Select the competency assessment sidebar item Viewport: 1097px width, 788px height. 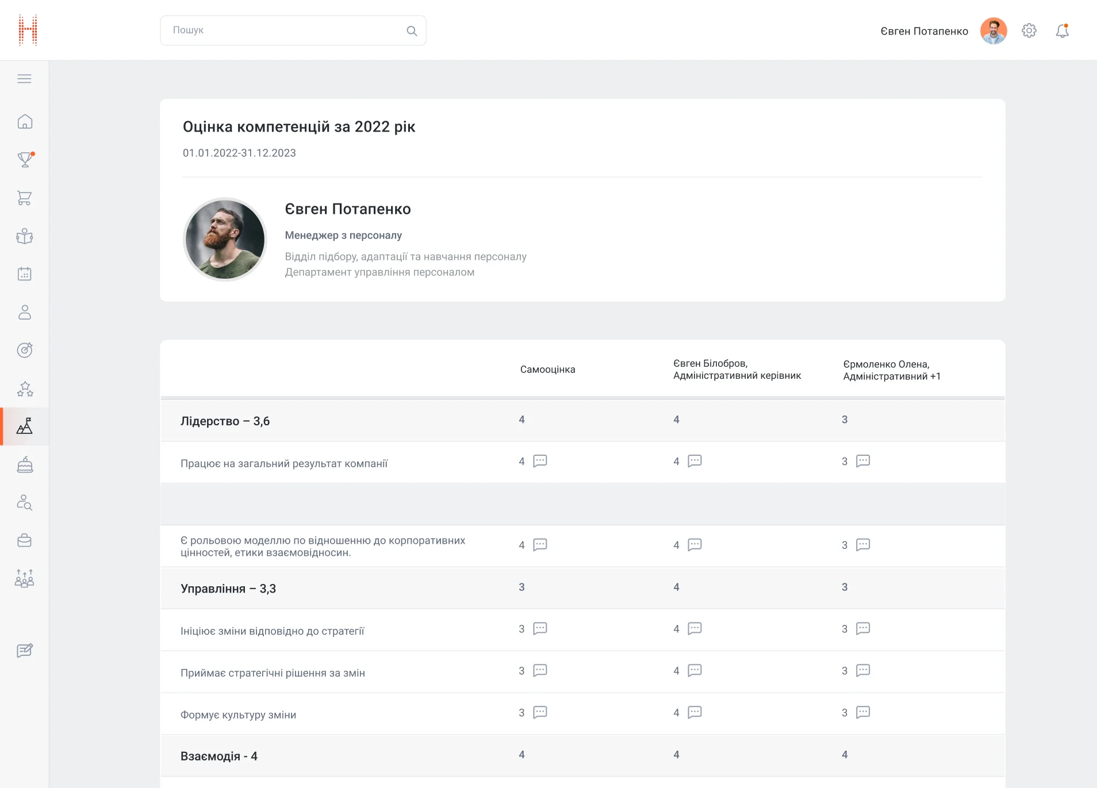25,426
